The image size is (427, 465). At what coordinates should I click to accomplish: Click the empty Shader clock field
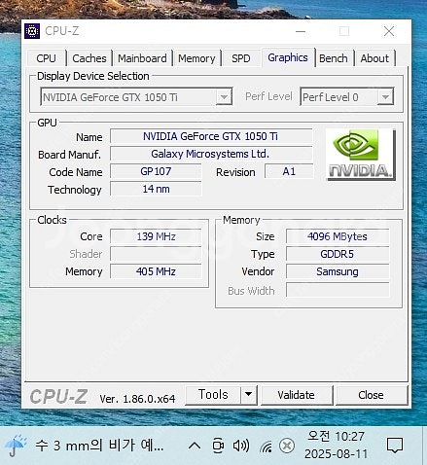pyautogui.click(x=156, y=254)
